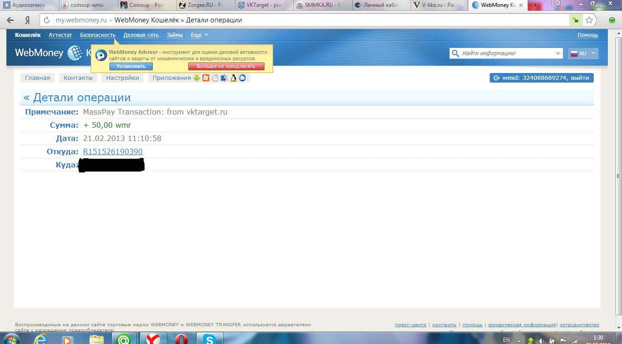Click the пресс-центр footer link
This screenshot has width=622, height=344.
411,325
